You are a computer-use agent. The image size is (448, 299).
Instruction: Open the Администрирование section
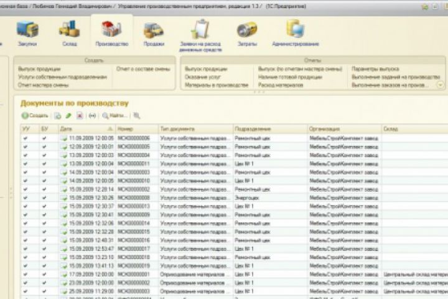[296, 34]
